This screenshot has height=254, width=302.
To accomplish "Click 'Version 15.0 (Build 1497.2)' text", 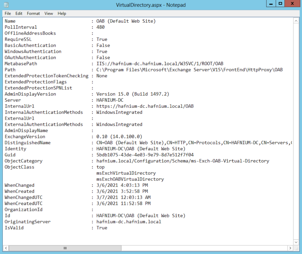I will (133, 94).
